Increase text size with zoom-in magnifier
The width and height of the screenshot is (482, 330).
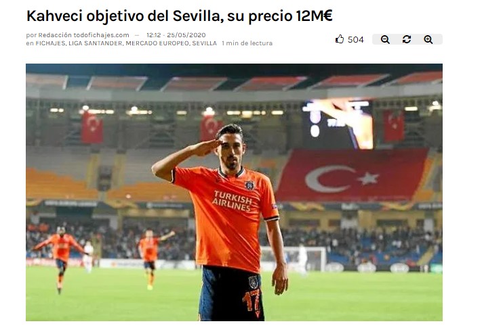(x=428, y=39)
